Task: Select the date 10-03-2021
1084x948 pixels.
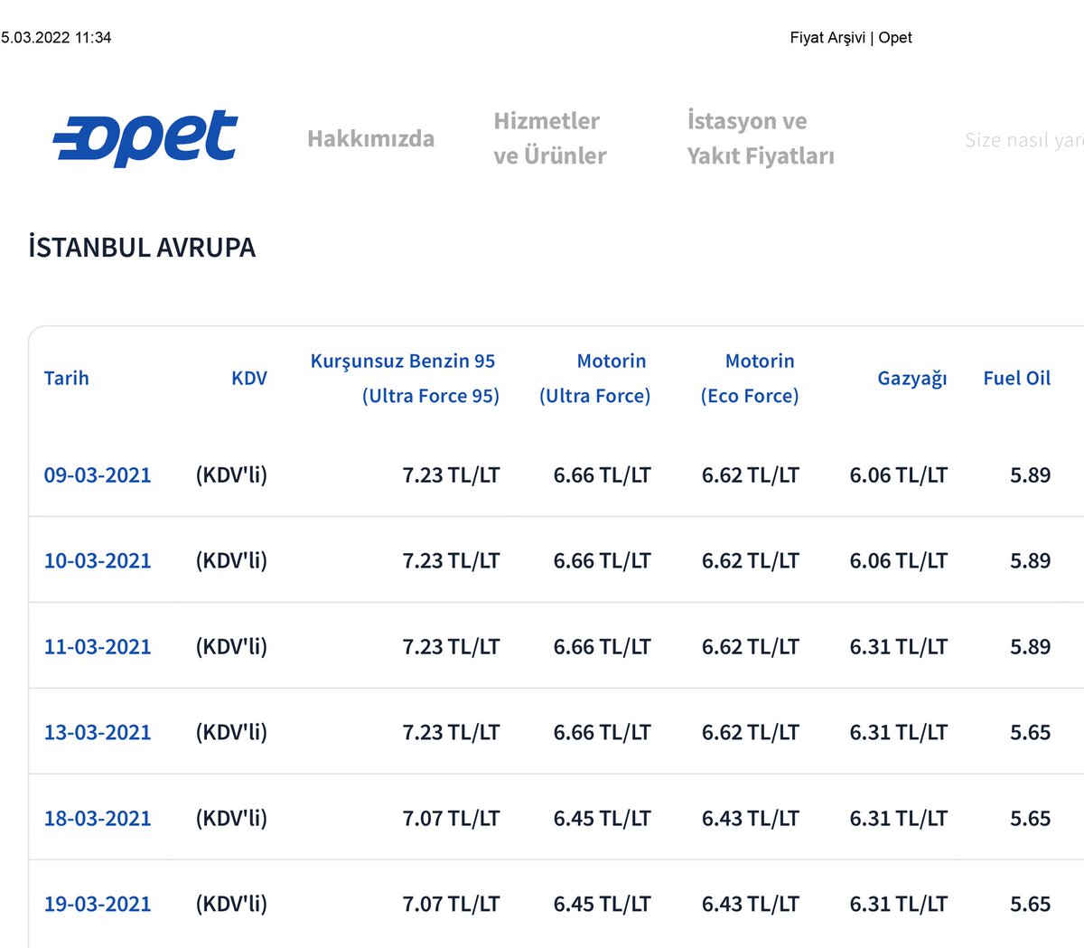Action: click(x=98, y=560)
